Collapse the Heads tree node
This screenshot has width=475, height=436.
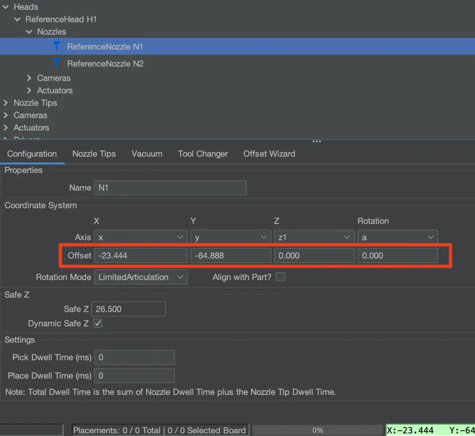pos(6,7)
